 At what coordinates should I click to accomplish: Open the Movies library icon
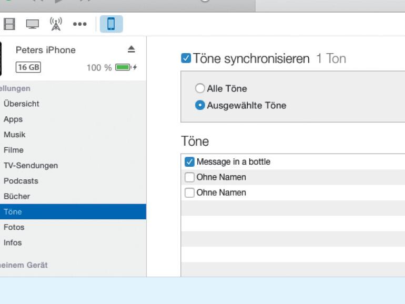(x=9, y=24)
